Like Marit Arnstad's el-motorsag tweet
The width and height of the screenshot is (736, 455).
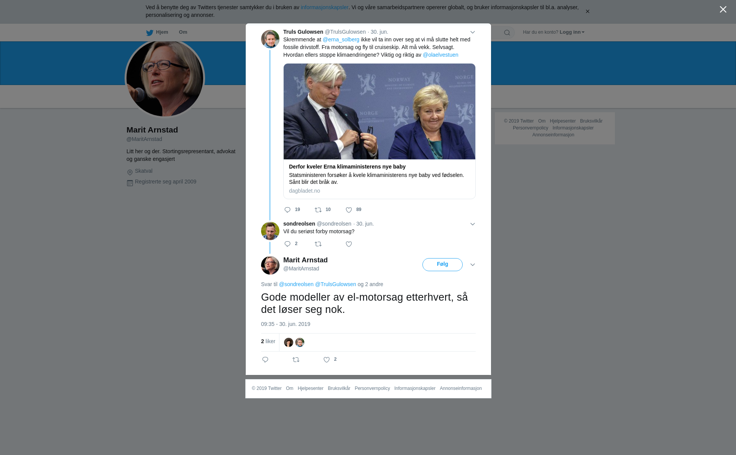click(x=327, y=360)
